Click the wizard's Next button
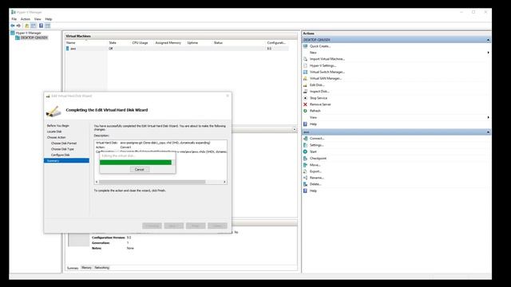The image size is (511, 287). 174,226
